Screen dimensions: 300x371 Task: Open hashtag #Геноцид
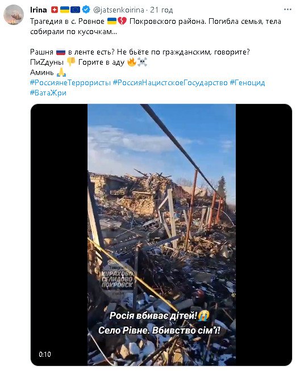click(248, 82)
